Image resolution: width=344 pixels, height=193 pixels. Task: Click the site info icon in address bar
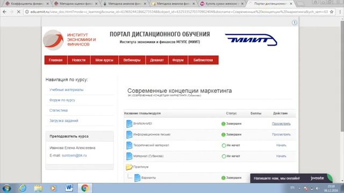point(27,12)
